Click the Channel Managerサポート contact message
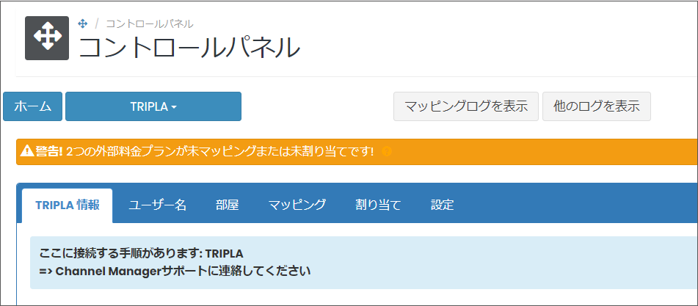 (175, 271)
